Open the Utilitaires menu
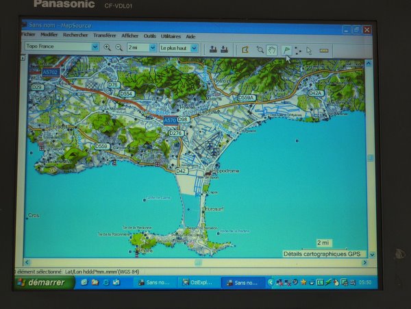Screen dimensions: 411x309 pyautogui.click(x=171, y=36)
